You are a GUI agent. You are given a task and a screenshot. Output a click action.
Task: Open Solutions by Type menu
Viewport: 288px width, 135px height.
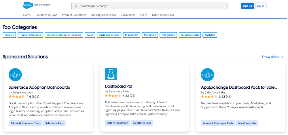coord(46,15)
